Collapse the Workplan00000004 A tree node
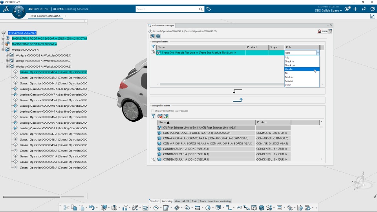Viewport: 377px width, 212px height. [7, 67]
